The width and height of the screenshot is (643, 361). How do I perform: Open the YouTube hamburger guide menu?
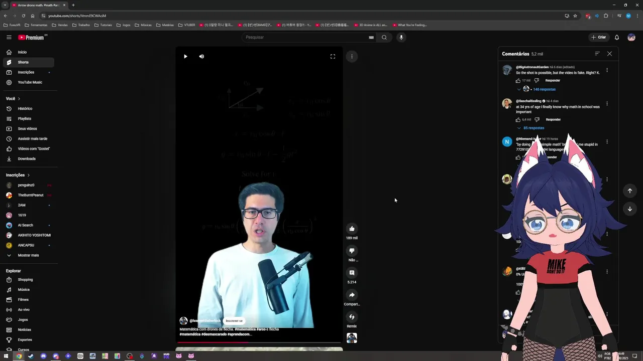(9, 37)
